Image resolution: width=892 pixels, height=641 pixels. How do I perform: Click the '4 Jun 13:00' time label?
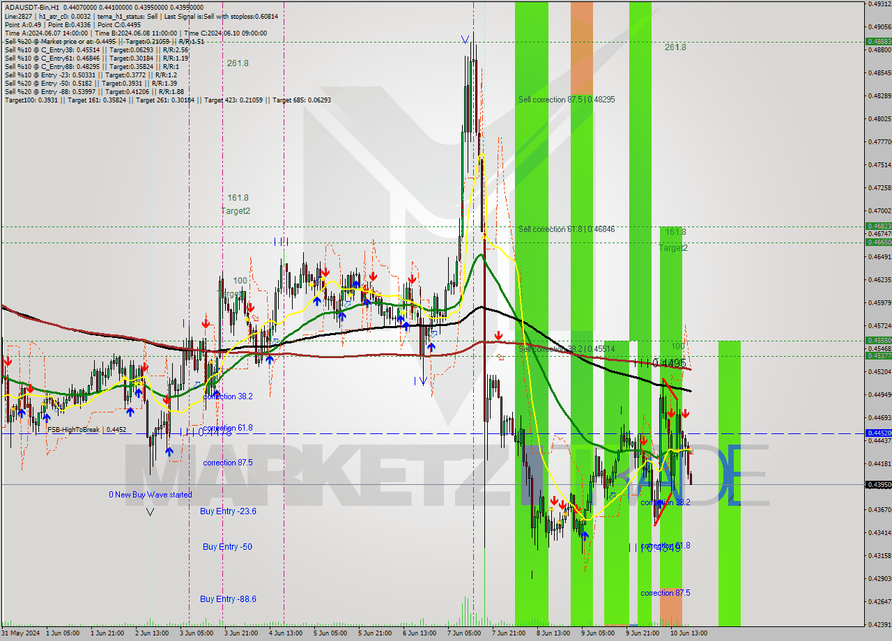tap(286, 633)
